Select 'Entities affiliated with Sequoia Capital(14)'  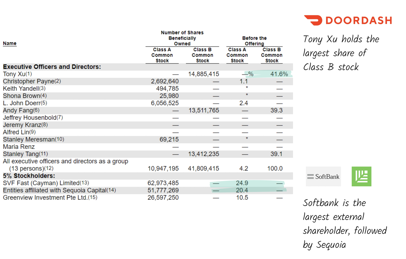click(59, 190)
